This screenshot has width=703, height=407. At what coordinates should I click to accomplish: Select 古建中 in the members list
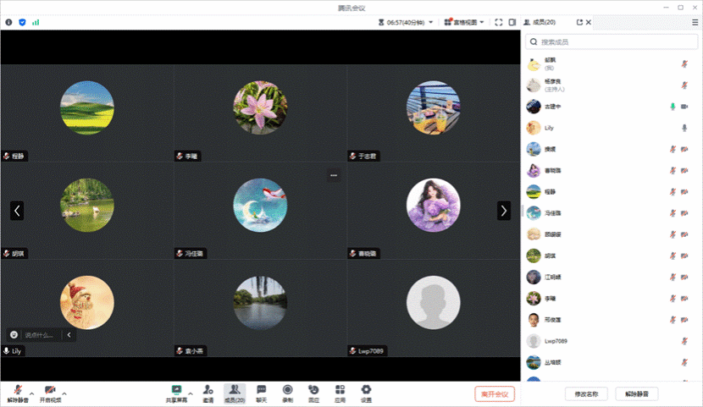coord(612,107)
